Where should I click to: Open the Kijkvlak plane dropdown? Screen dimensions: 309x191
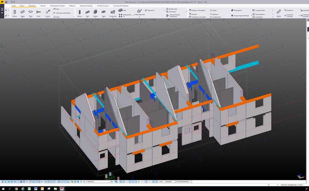tap(170, 181)
